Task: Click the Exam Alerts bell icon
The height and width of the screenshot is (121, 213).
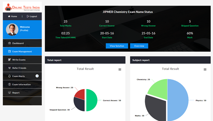Action: point(9,76)
